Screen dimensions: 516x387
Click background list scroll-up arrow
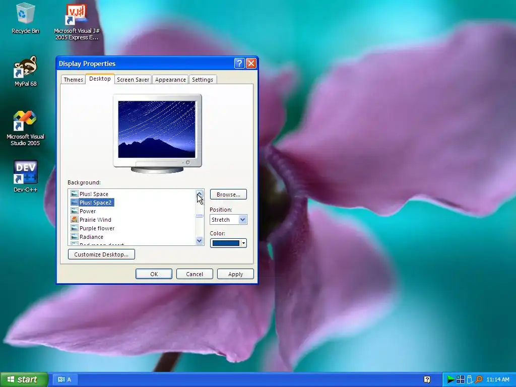(199, 193)
